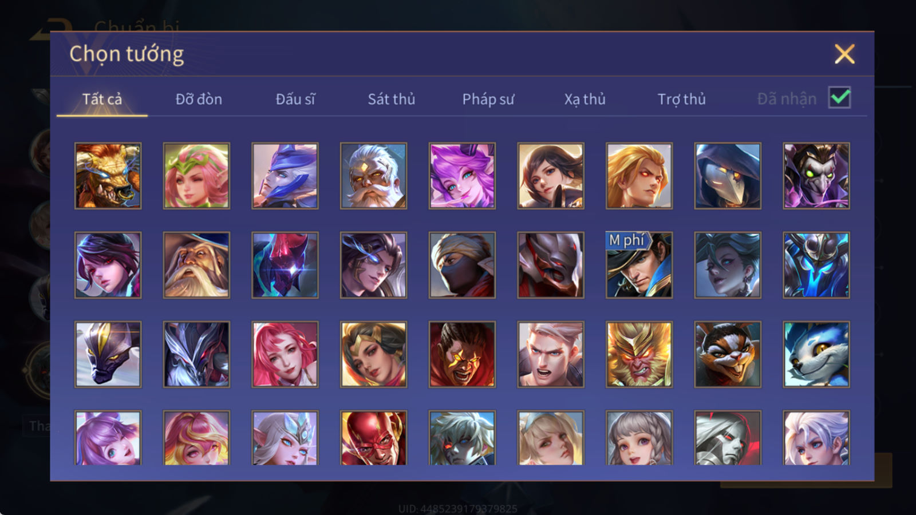Choose the raccoon-like grinning hero portrait
The height and width of the screenshot is (515, 916).
[x=728, y=354]
